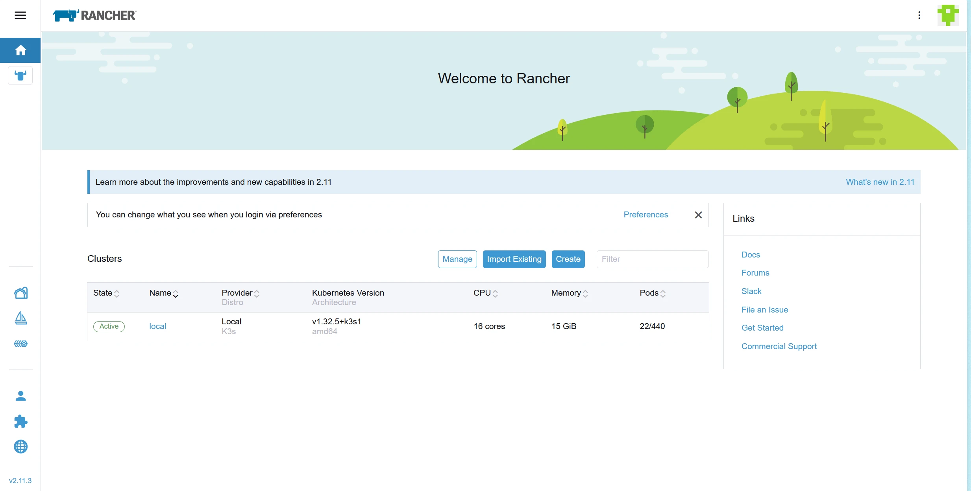
Task: Open the Preferences link
Action: coord(645,215)
